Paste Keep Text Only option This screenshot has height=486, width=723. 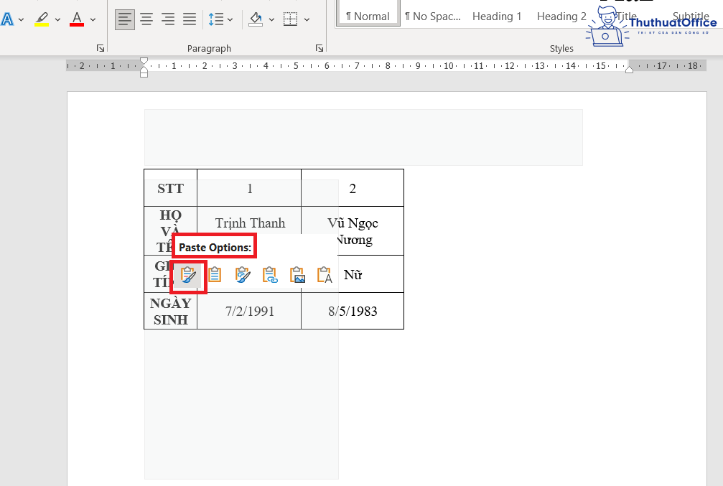tap(325, 275)
